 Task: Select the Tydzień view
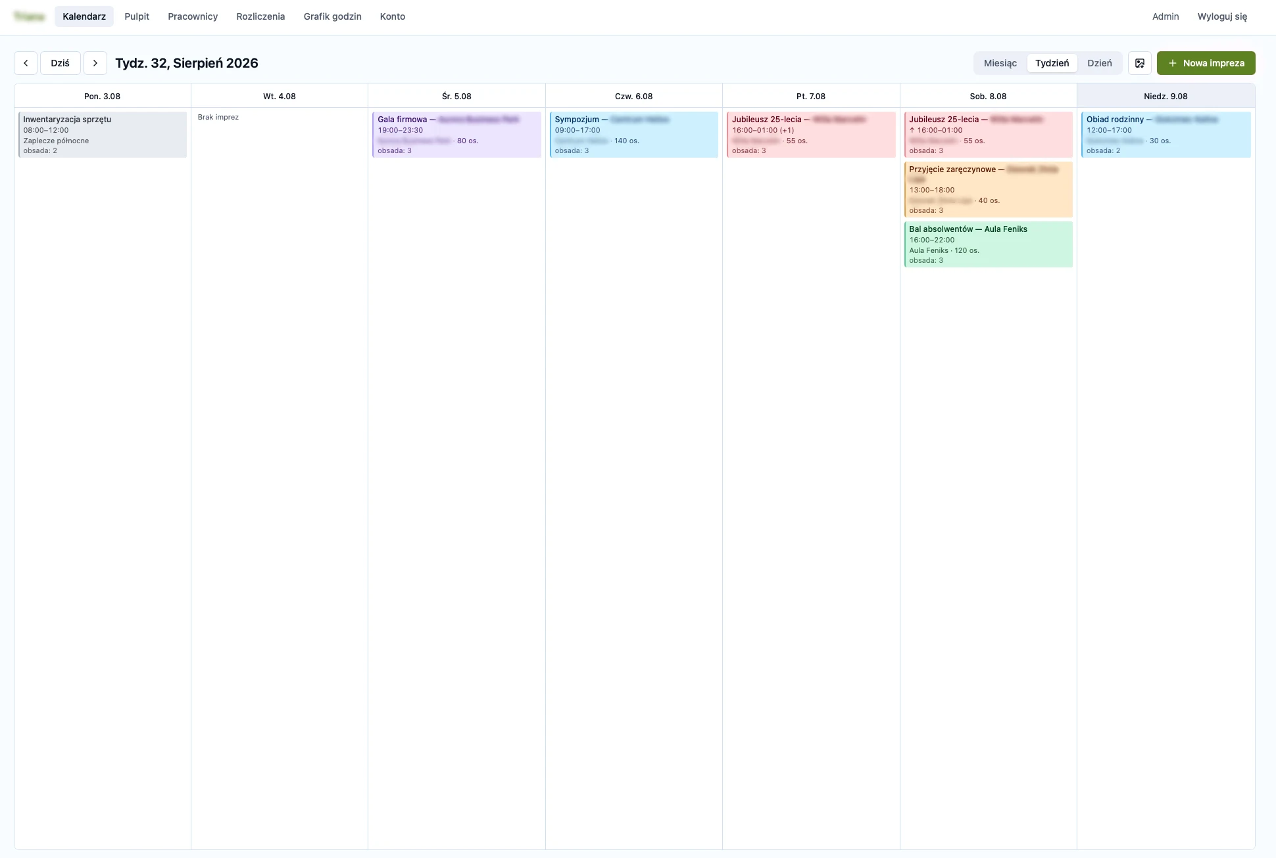click(x=1052, y=63)
